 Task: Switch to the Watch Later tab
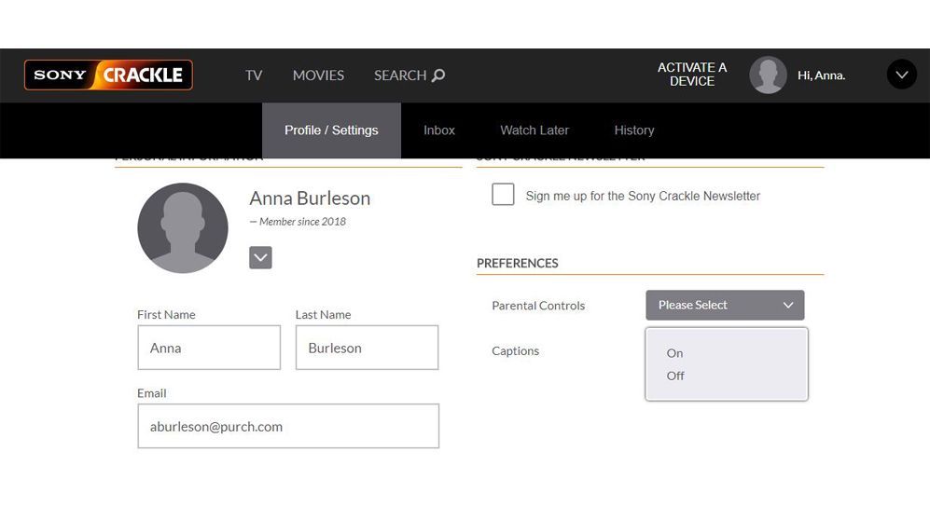click(534, 130)
